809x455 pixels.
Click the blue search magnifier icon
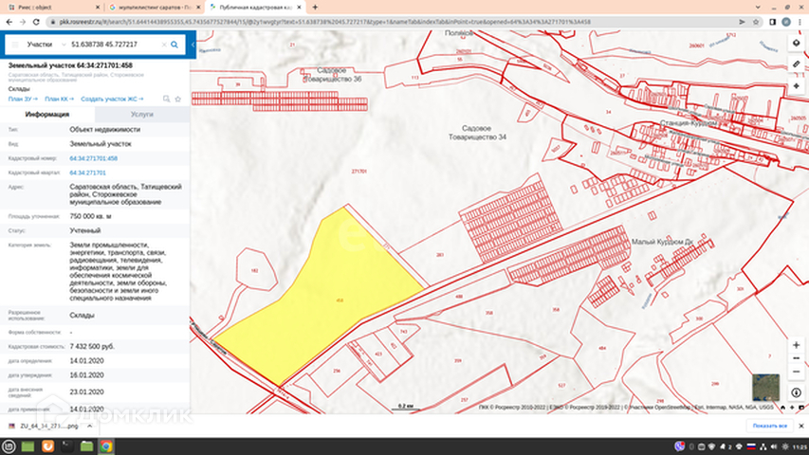coord(175,44)
